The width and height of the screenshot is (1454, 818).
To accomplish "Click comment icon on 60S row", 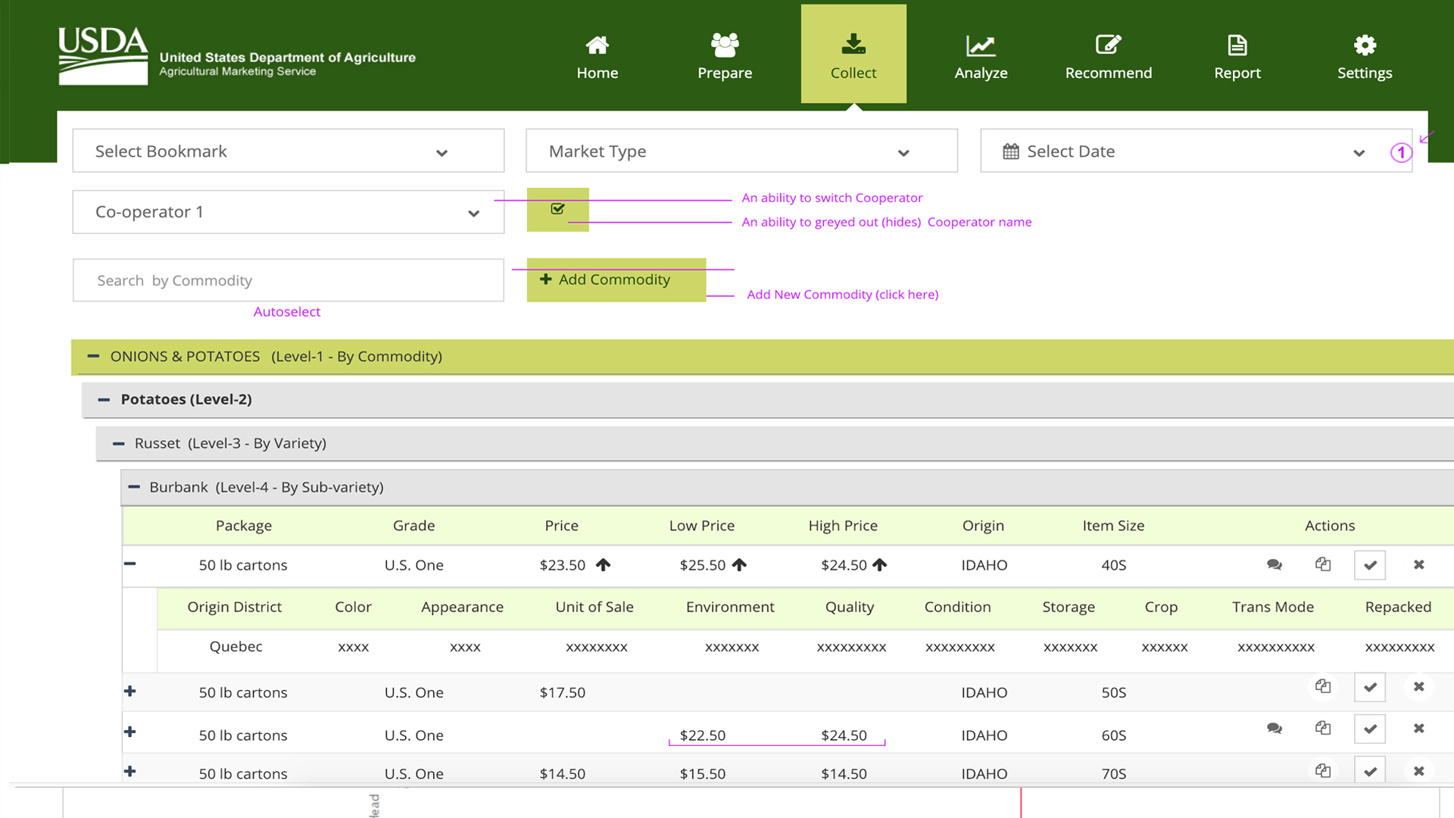I will [x=1275, y=729].
